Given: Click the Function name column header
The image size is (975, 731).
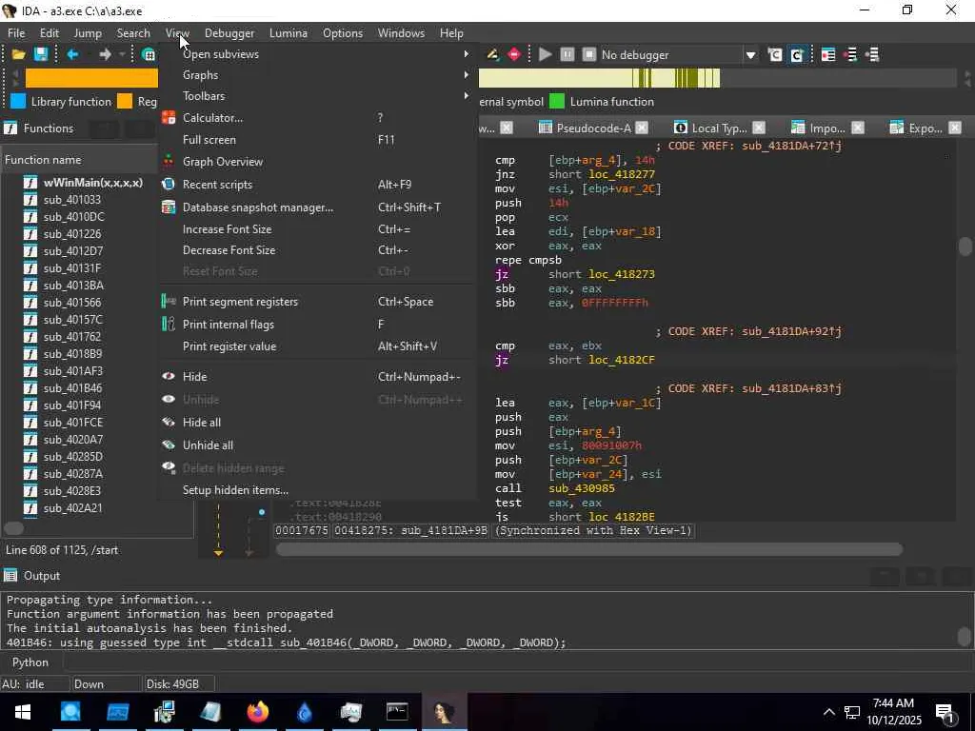Looking at the screenshot, I should 80,160.
